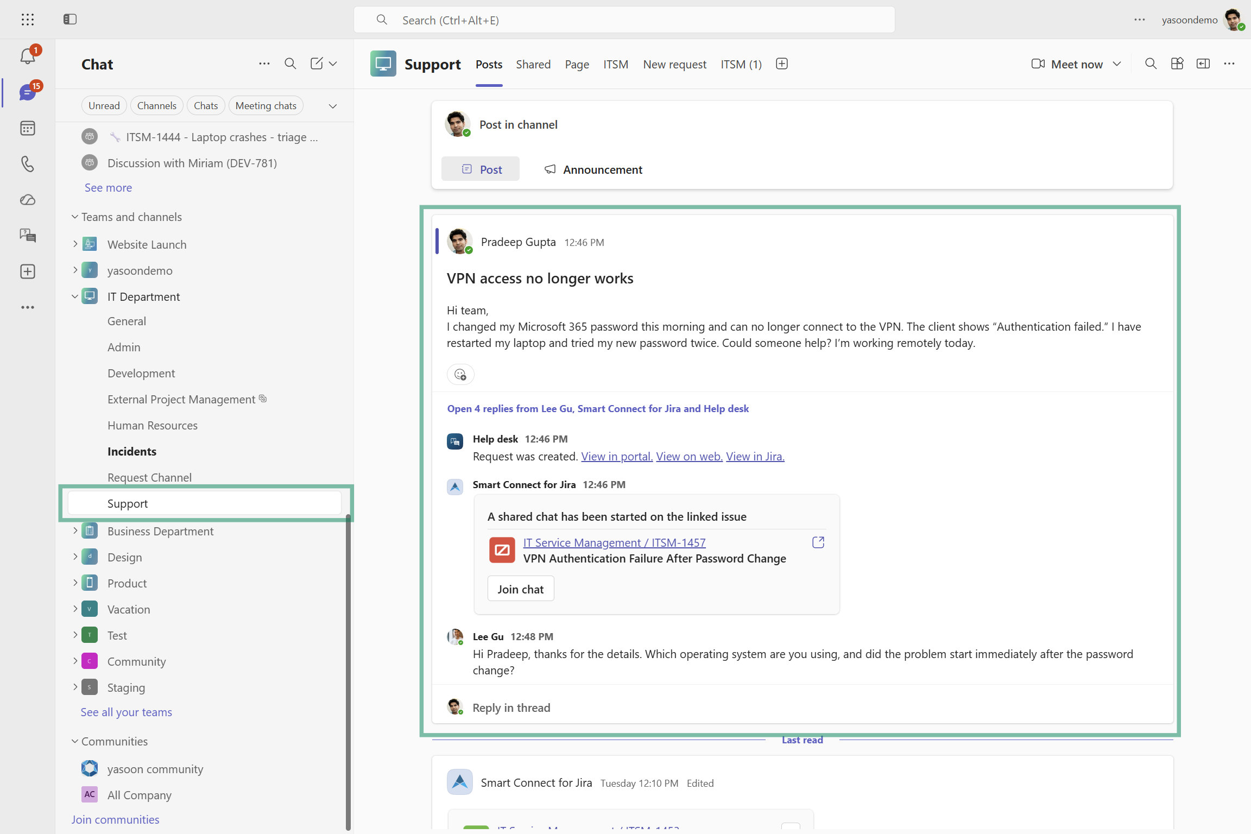The image size is (1251, 834).
Task: Expand the chat filter chips
Action: [x=333, y=106]
